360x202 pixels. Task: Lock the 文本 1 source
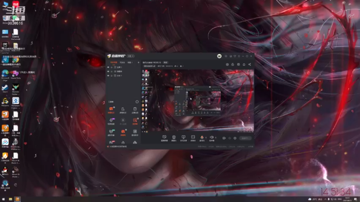pyautogui.click(x=112, y=75)
